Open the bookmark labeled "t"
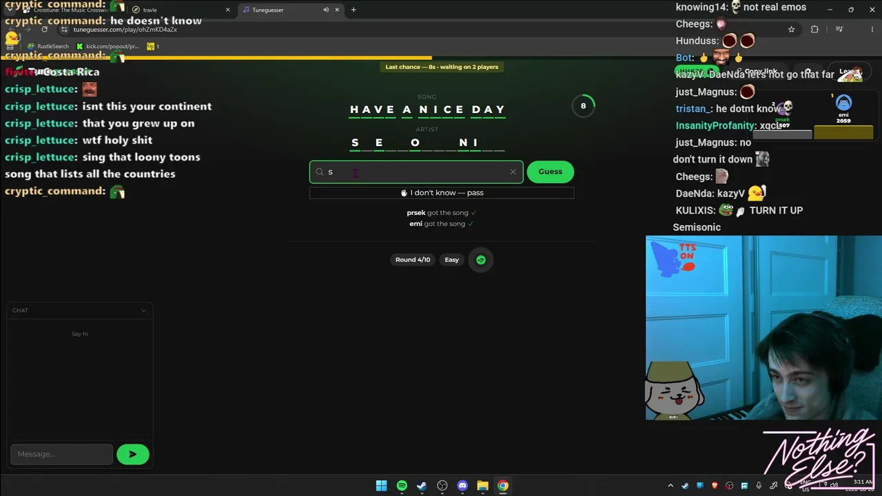 [153, 46]
